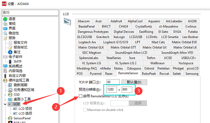Open the Abacom tab
This screenshot has width=210, height=123.
click(x=84, y=21)
